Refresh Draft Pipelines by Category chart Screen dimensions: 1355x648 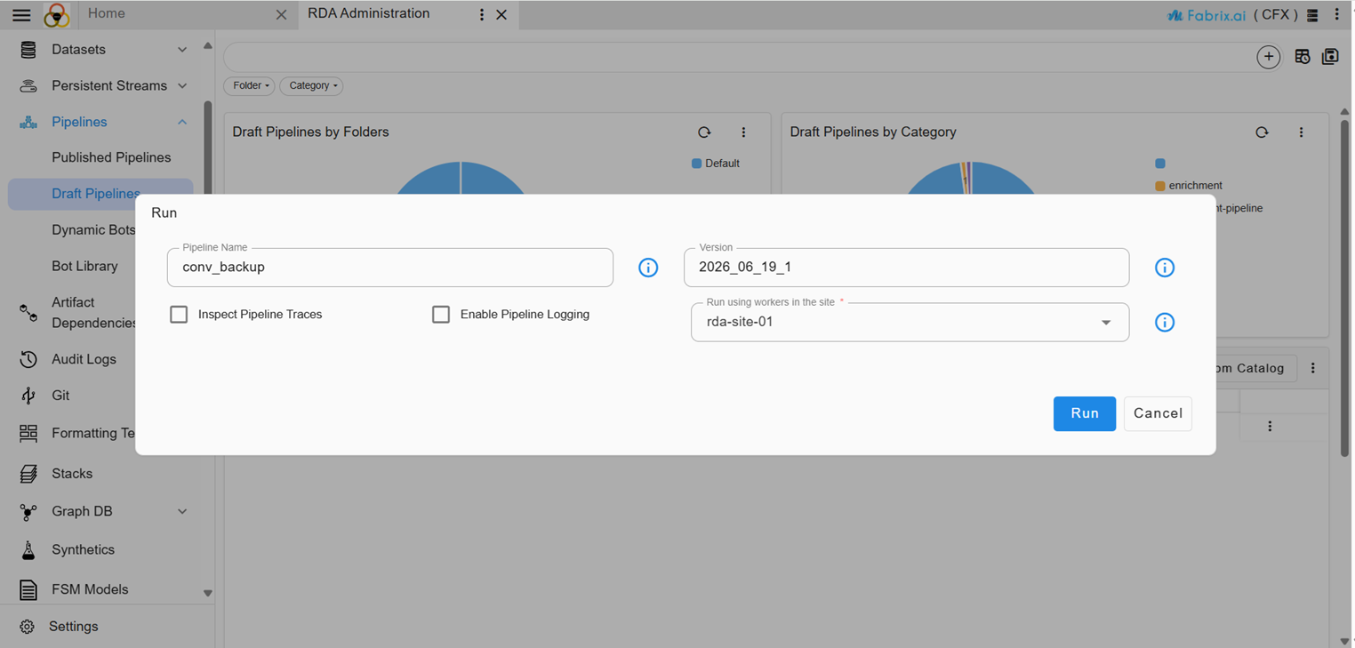click(1262, 132)
